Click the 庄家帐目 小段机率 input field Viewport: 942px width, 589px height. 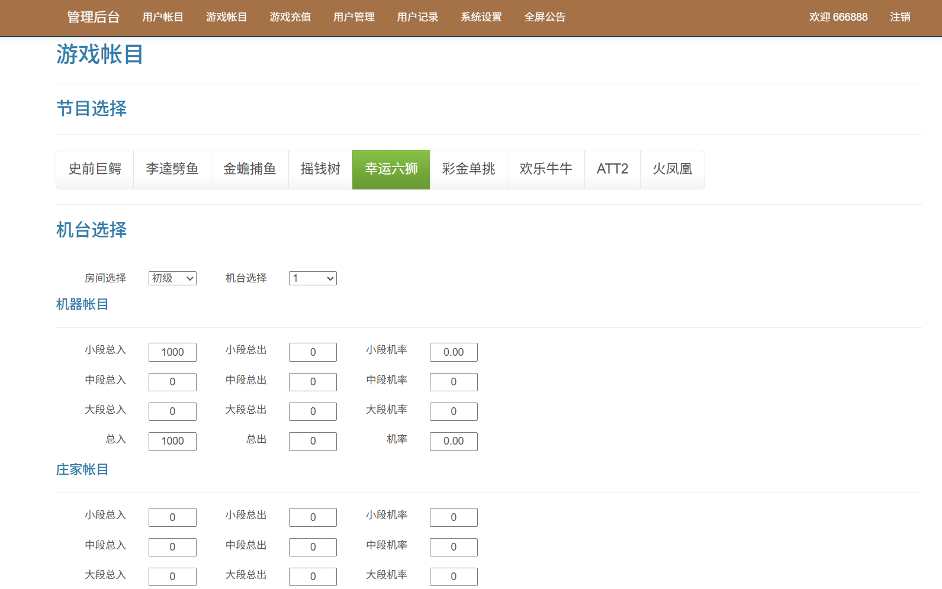point(454,517)
